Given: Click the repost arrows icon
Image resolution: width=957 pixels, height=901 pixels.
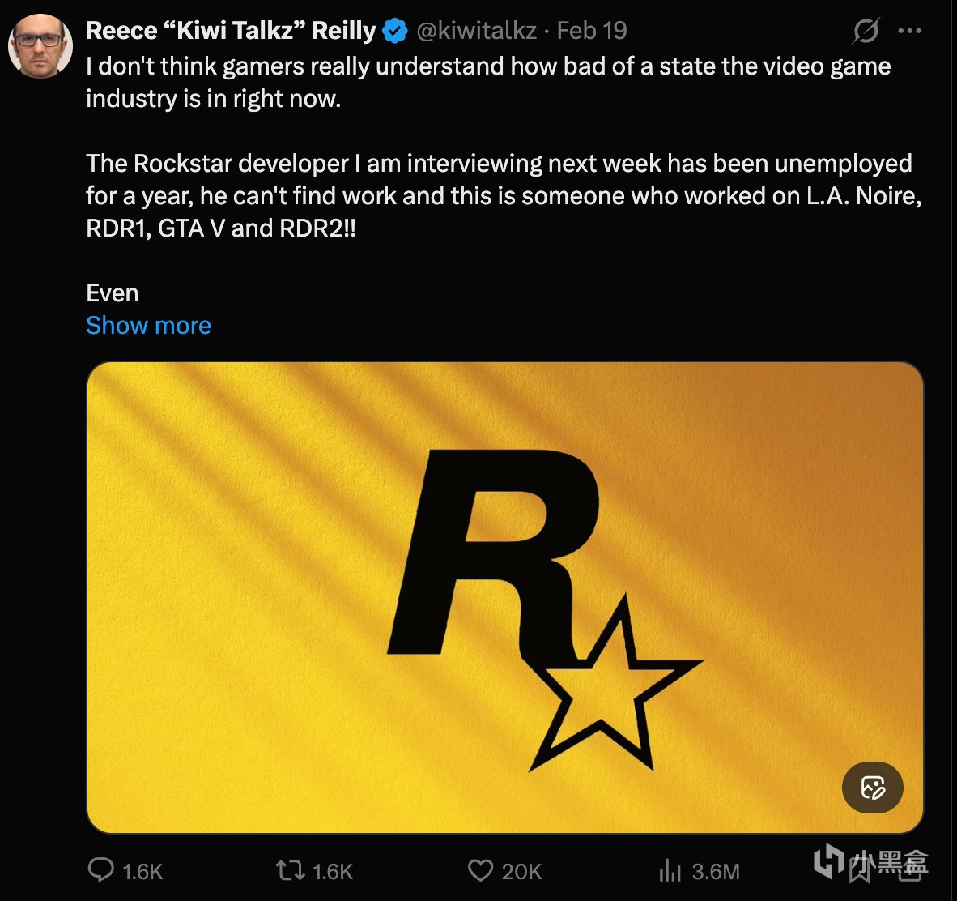Looking at the screenshot, I should (x=289, y=870).
